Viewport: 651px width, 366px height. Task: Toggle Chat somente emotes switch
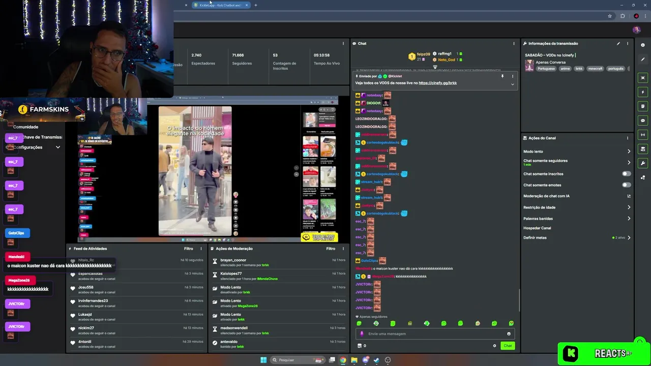pyautogui.click(x=627, y=185)
